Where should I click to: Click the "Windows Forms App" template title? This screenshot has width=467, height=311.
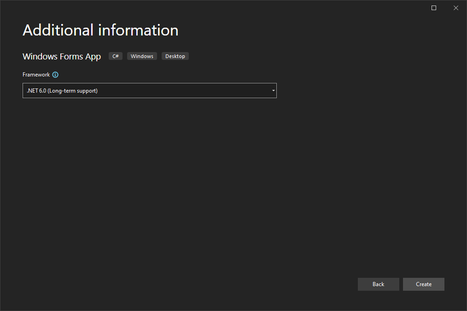62,56
